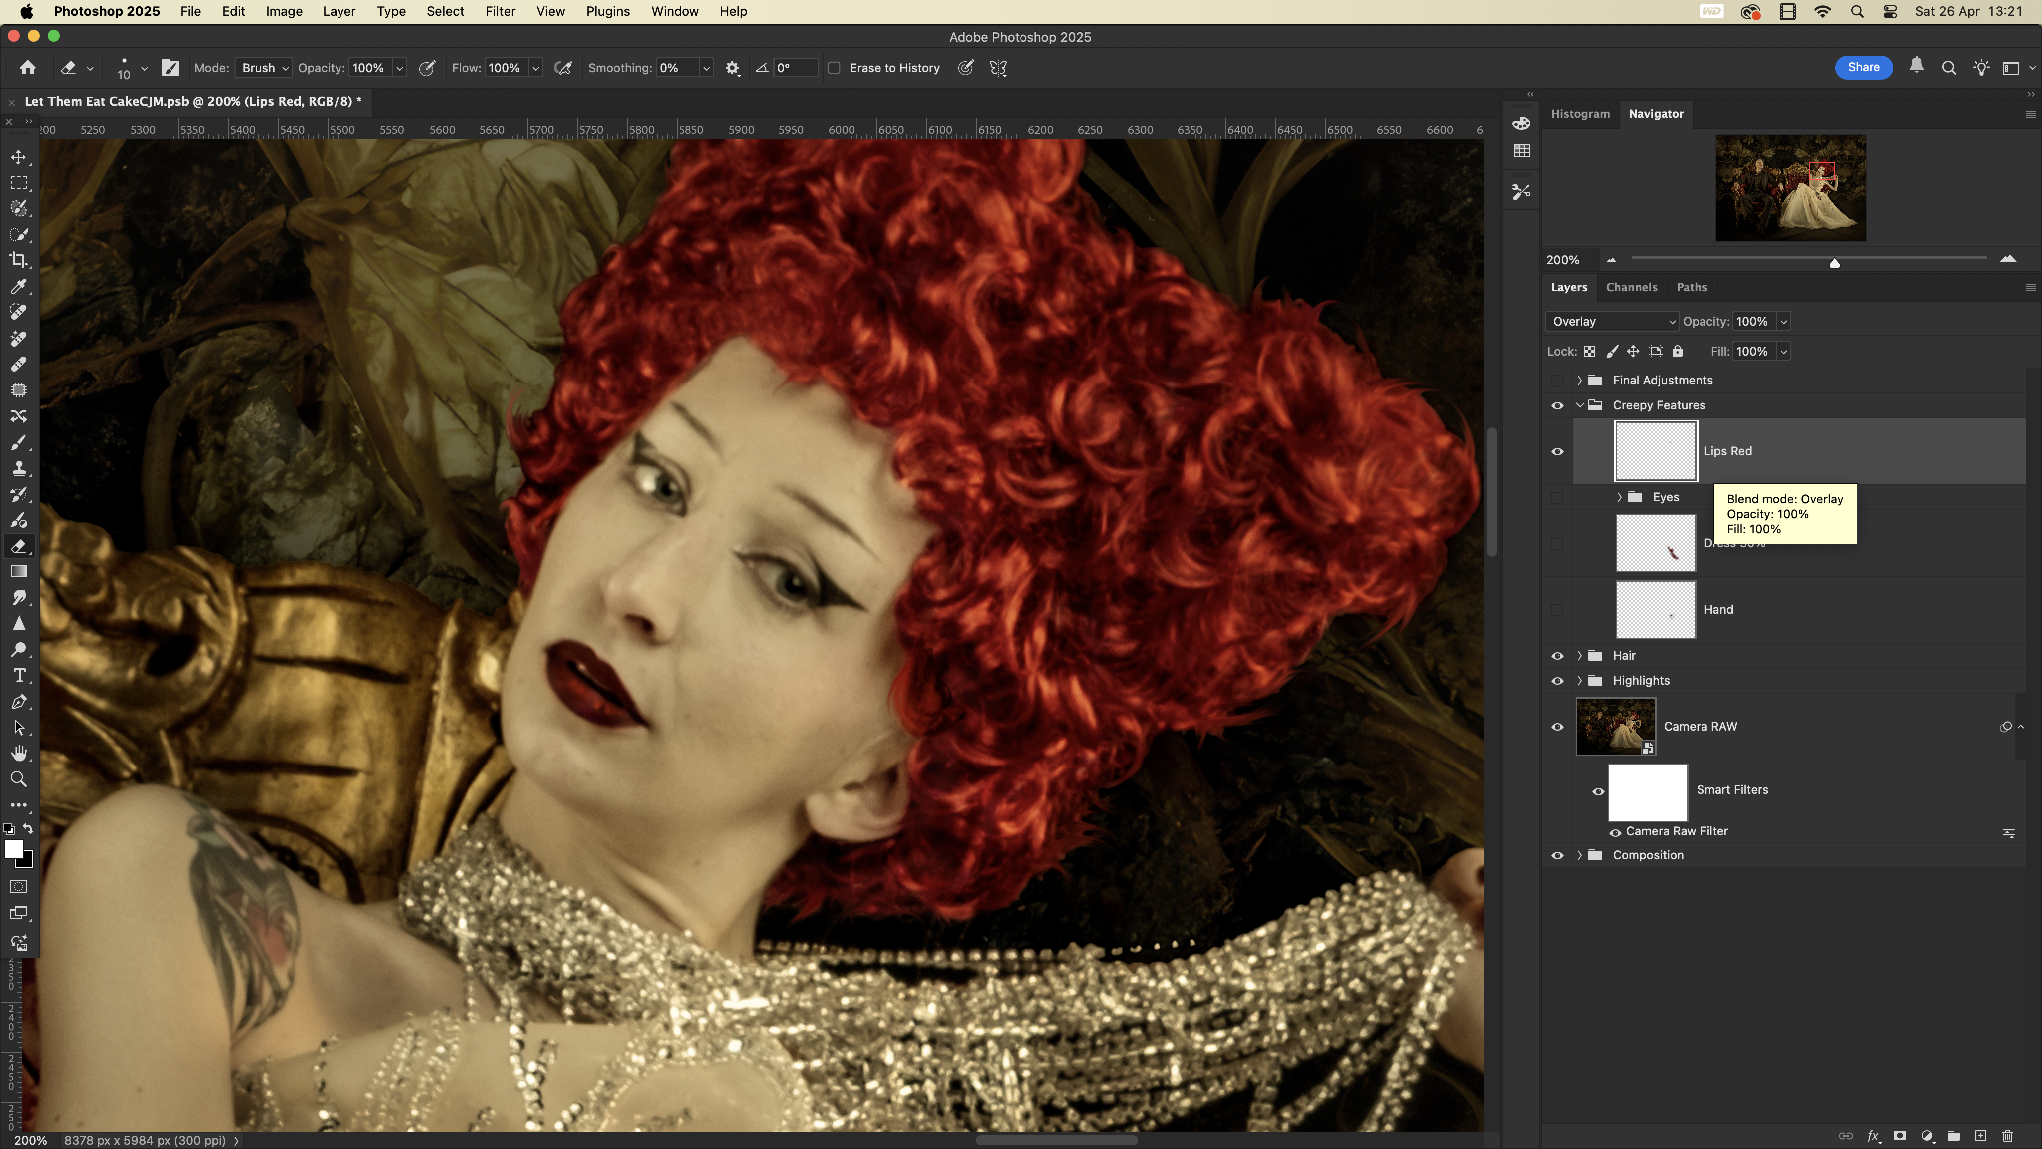
Task: Enable Erase to History checkbox
Action: point(834,68)
